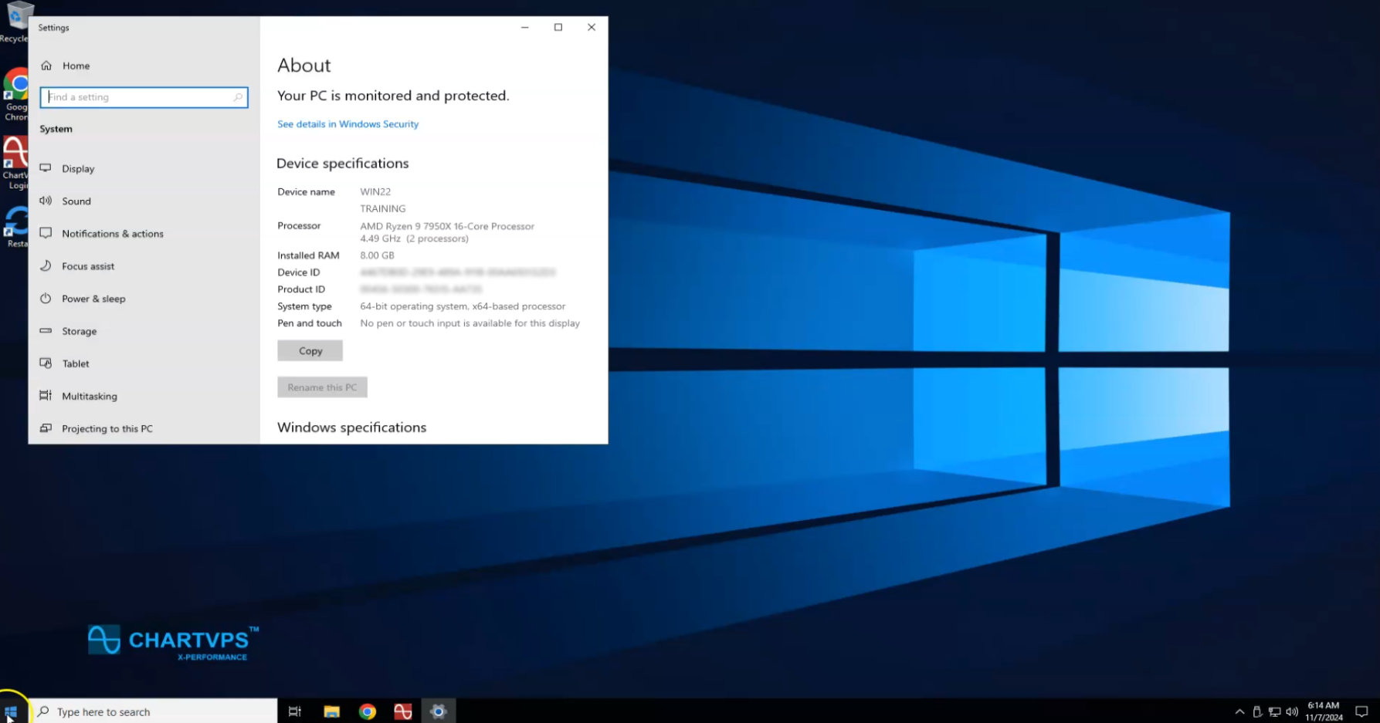Open Multitasking settings
Viewport: 1380px width, 723px height.
tap(90, 396)
